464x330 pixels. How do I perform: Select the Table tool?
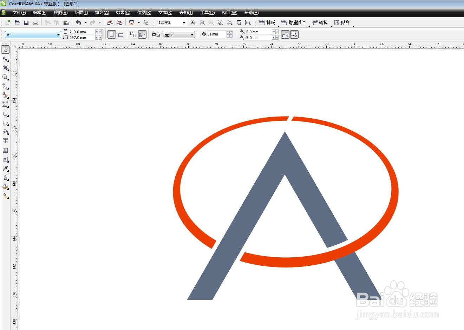5,150
